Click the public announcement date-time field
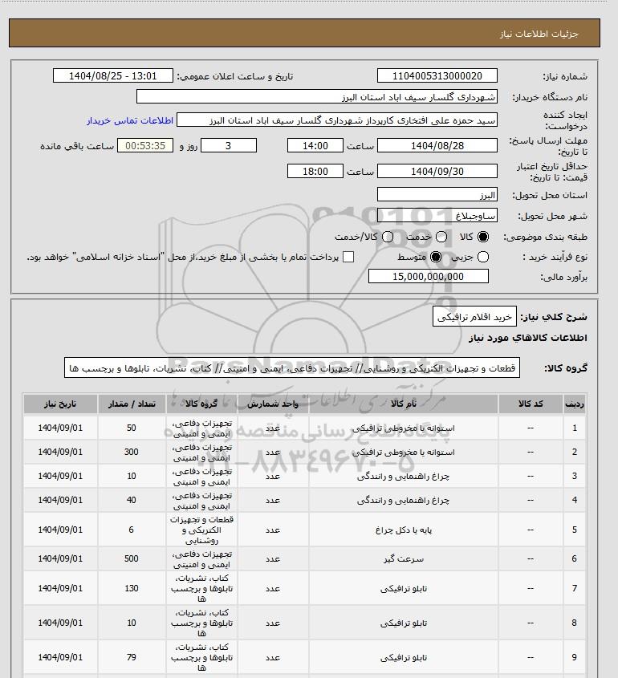This screenshot has height=678, width=618. pyautogui.click(x=112, y=76)
